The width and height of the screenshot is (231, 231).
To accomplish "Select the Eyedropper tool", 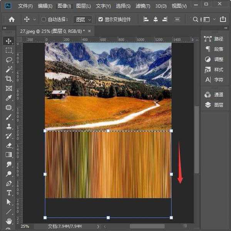I will click(x=8, y=98).
